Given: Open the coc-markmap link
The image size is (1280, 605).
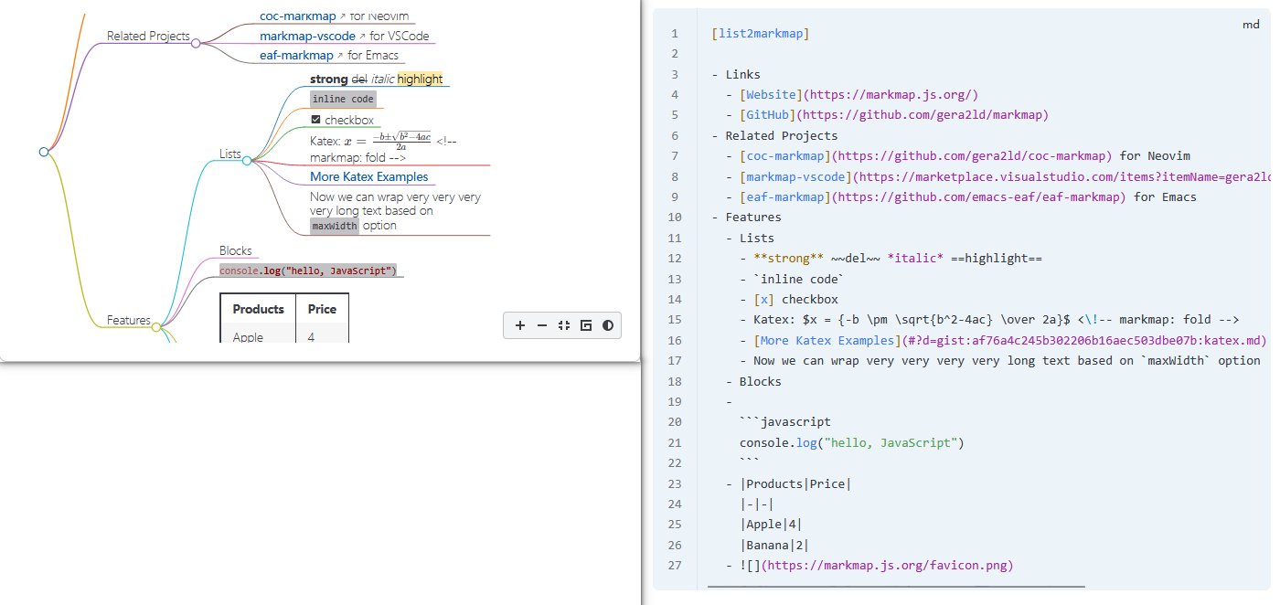Looking at the screenshot, I should click(297, 16).
